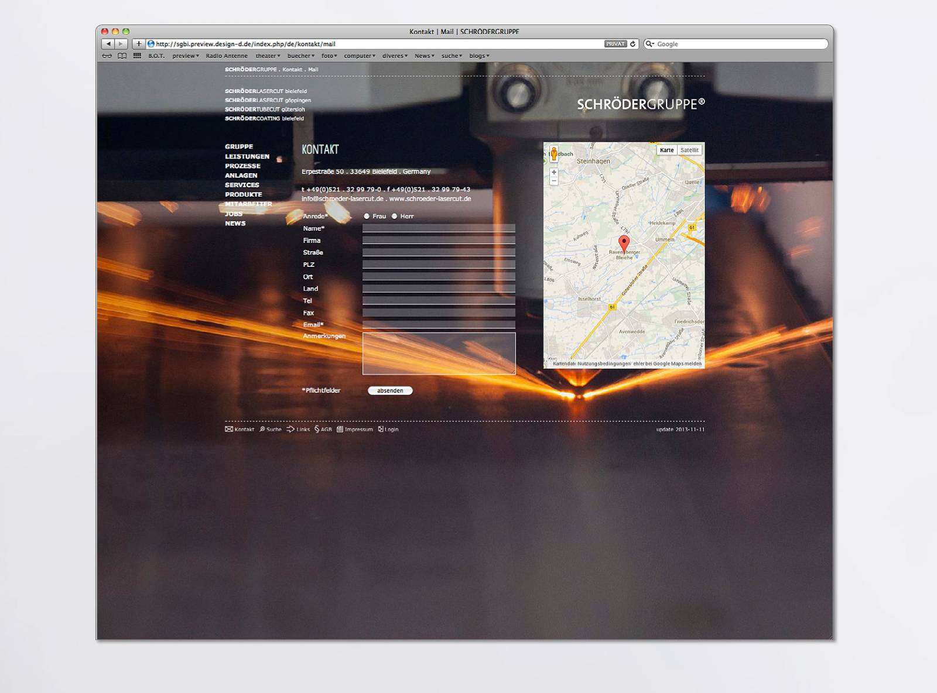Expand the News bookmarks folder
The width and height of the screenshot is (937, 693).
click(425, 56)
